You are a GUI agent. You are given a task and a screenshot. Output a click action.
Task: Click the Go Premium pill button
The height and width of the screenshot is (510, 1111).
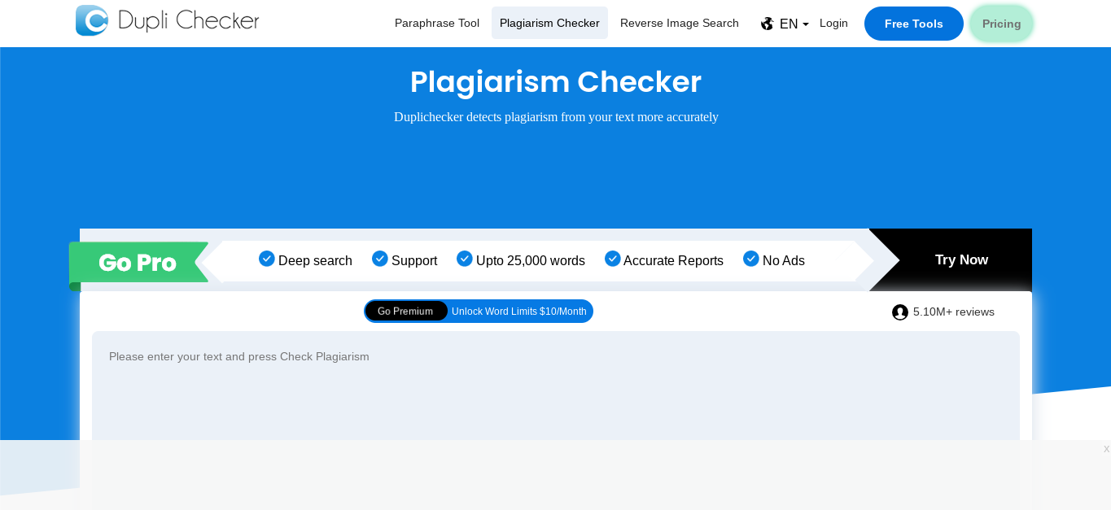(x=405, y=311)
